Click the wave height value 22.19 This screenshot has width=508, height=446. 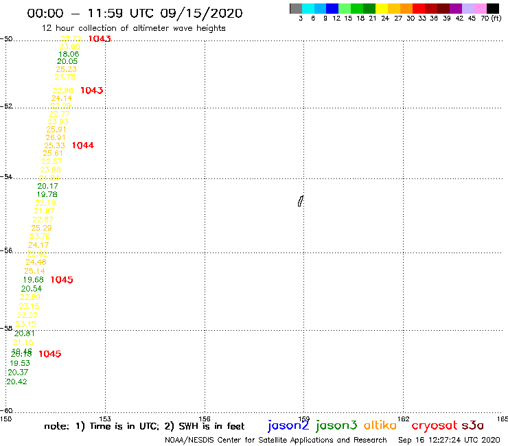coord(45,203)
